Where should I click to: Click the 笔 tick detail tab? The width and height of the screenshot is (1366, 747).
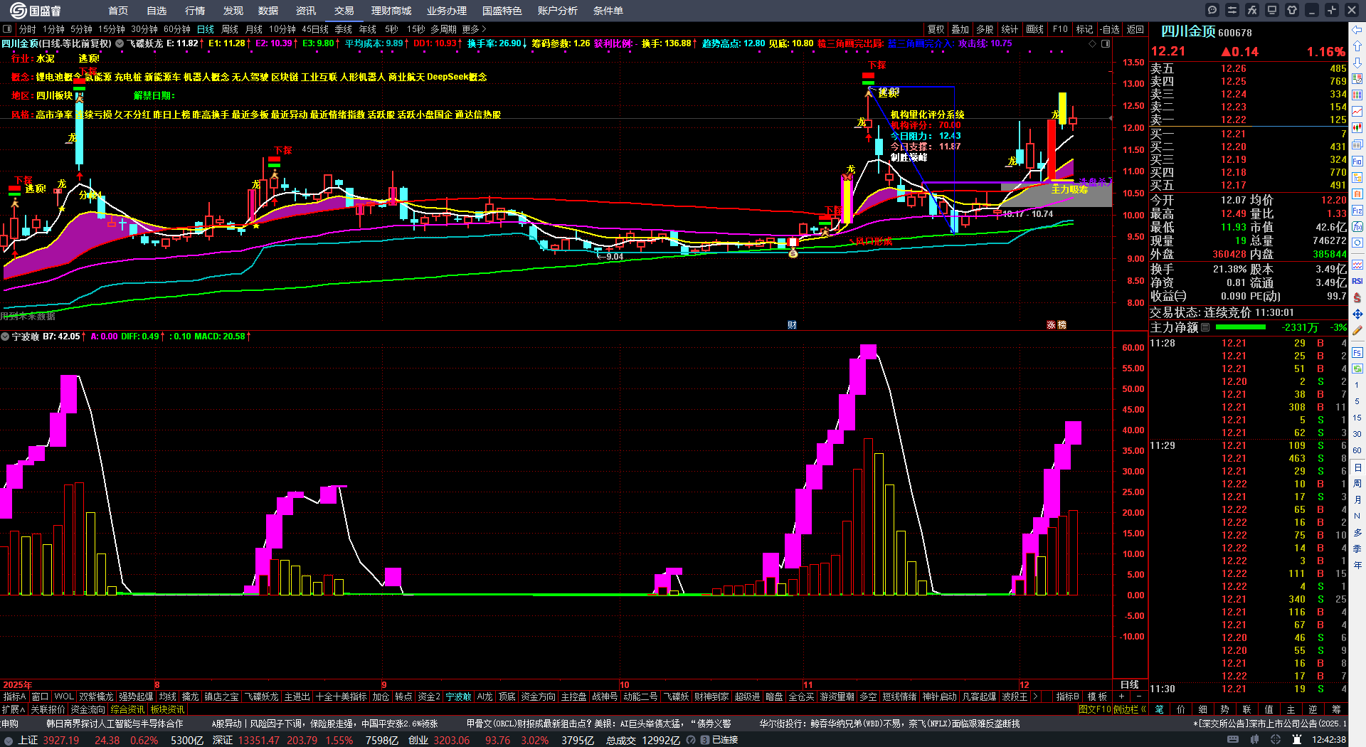[1159, 709]
